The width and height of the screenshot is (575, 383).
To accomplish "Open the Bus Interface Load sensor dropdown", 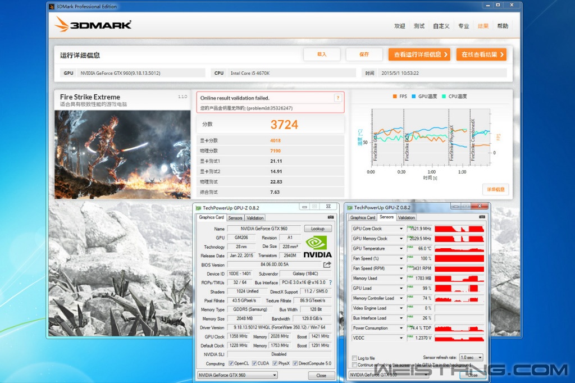I will (401, 318).
